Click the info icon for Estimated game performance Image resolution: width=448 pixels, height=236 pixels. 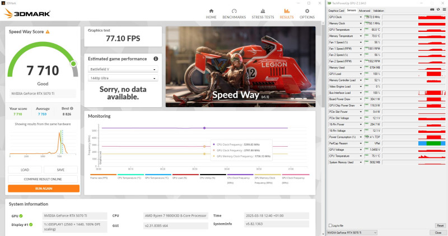pos(156,59)
